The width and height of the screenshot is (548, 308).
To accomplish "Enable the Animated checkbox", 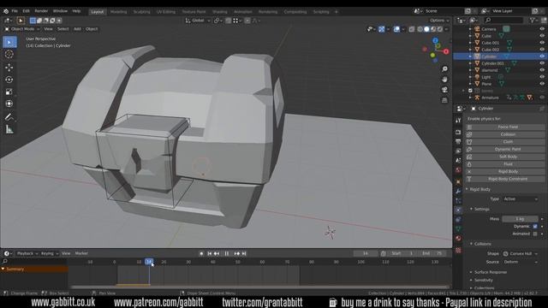I will (x=535, y=234).
